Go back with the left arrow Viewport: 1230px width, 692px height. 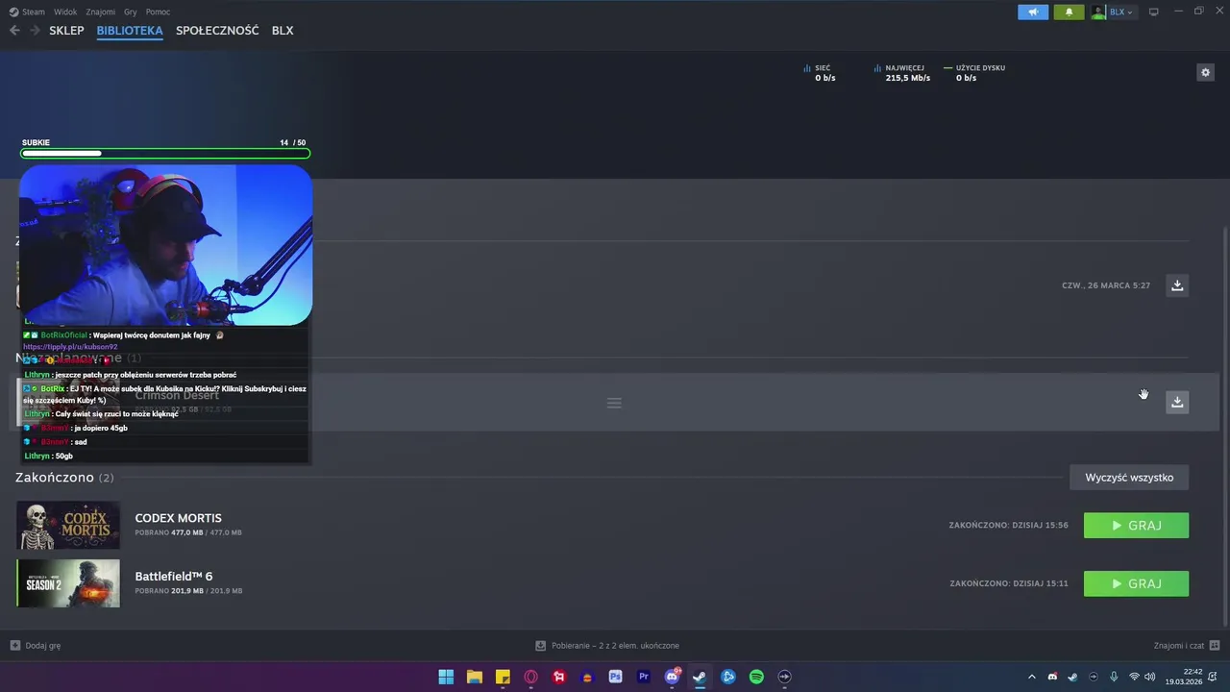(14, 31)
